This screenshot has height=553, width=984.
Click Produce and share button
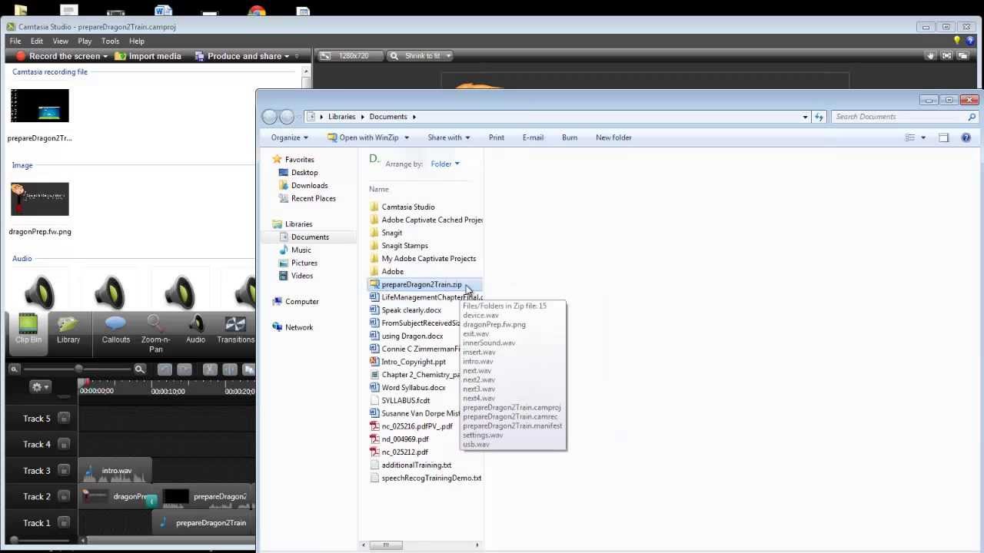pos(238,56)
